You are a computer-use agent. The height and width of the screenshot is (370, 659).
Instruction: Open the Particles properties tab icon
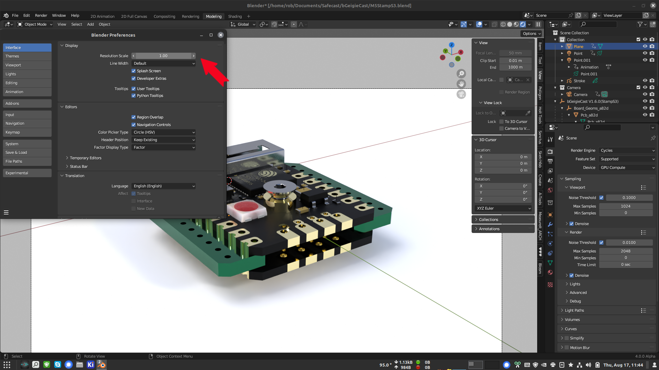550,234
